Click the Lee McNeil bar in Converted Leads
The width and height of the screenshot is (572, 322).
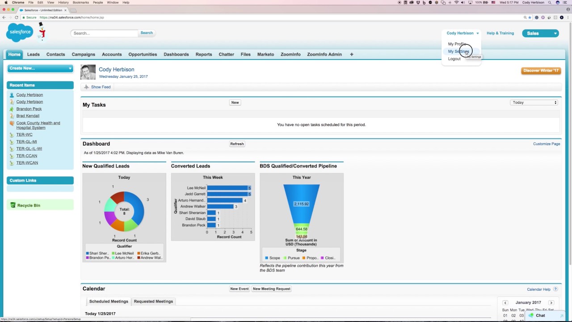coord(229,188)
